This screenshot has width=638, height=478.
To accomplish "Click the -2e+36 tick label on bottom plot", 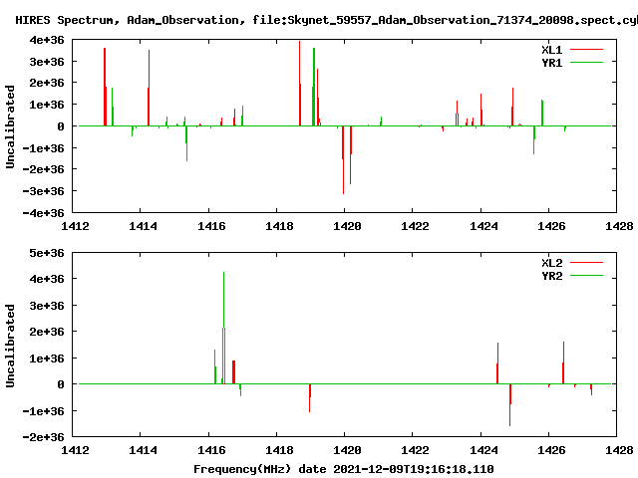I will (44, 437).
